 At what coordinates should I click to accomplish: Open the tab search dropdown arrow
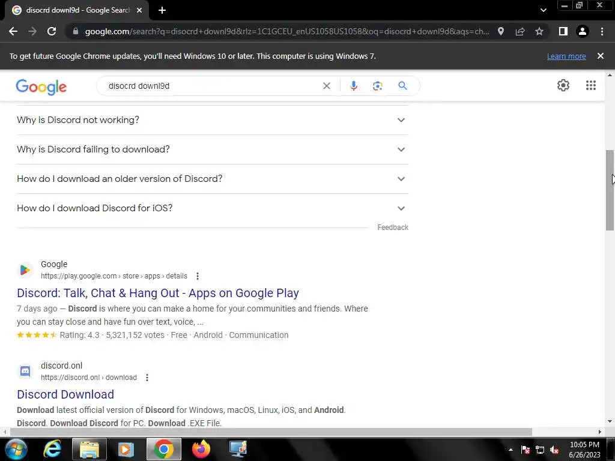click(x=543, y=10)
